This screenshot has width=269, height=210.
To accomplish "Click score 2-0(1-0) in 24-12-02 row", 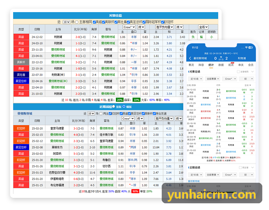I will (x=81, y=37).
